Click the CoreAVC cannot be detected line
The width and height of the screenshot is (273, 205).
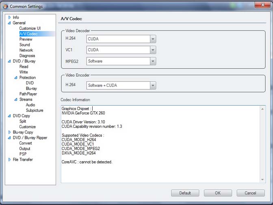coord(87,162)
